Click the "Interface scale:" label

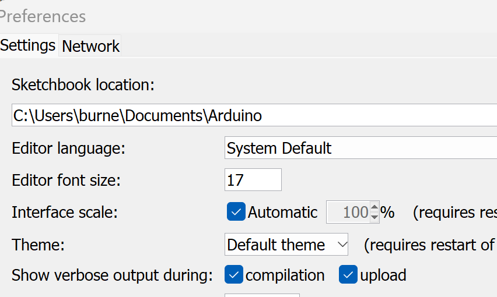65,213
